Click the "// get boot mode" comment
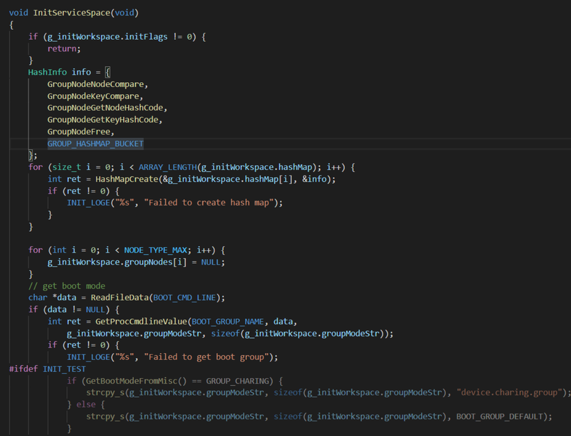 pos(67,286)
